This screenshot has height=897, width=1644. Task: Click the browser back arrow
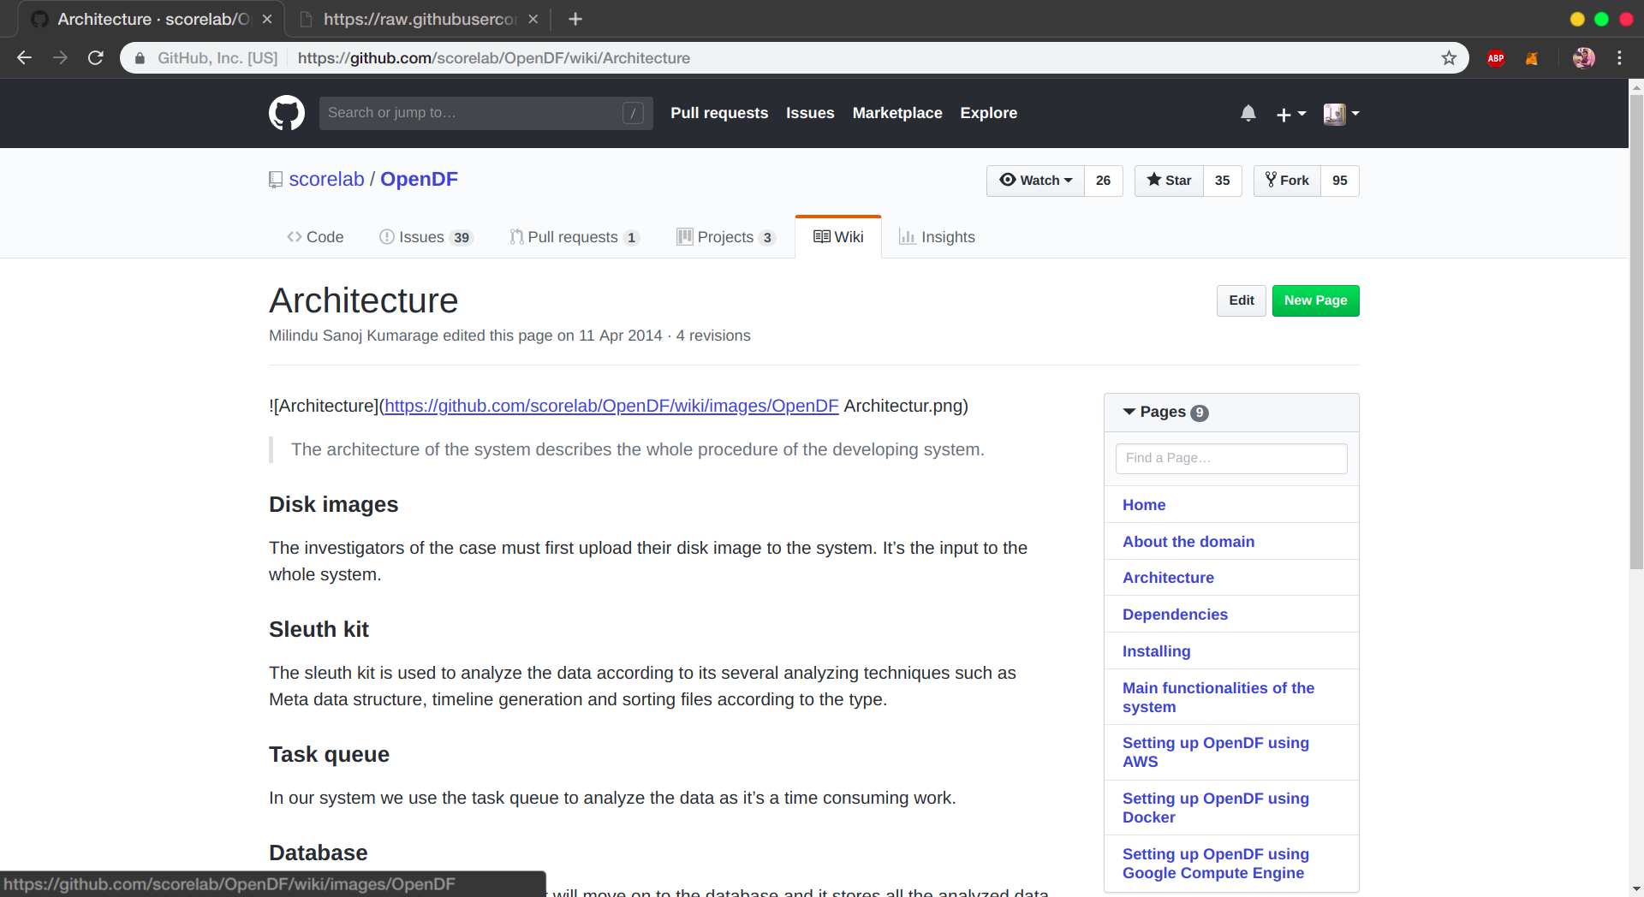[x=25, y=57]
